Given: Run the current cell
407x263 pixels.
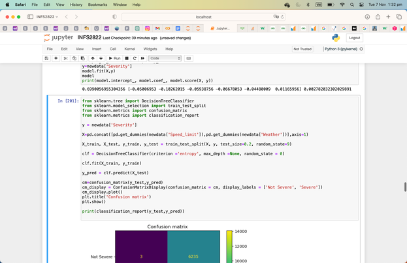Looking at the screenshot, I should pos(114,58).
